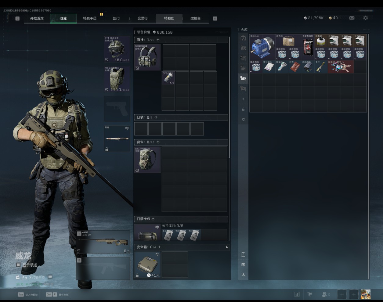Viewport: 383px width, 302px height.
Task: Swap the key card case via arrows icon
Action: coord(157,227)
